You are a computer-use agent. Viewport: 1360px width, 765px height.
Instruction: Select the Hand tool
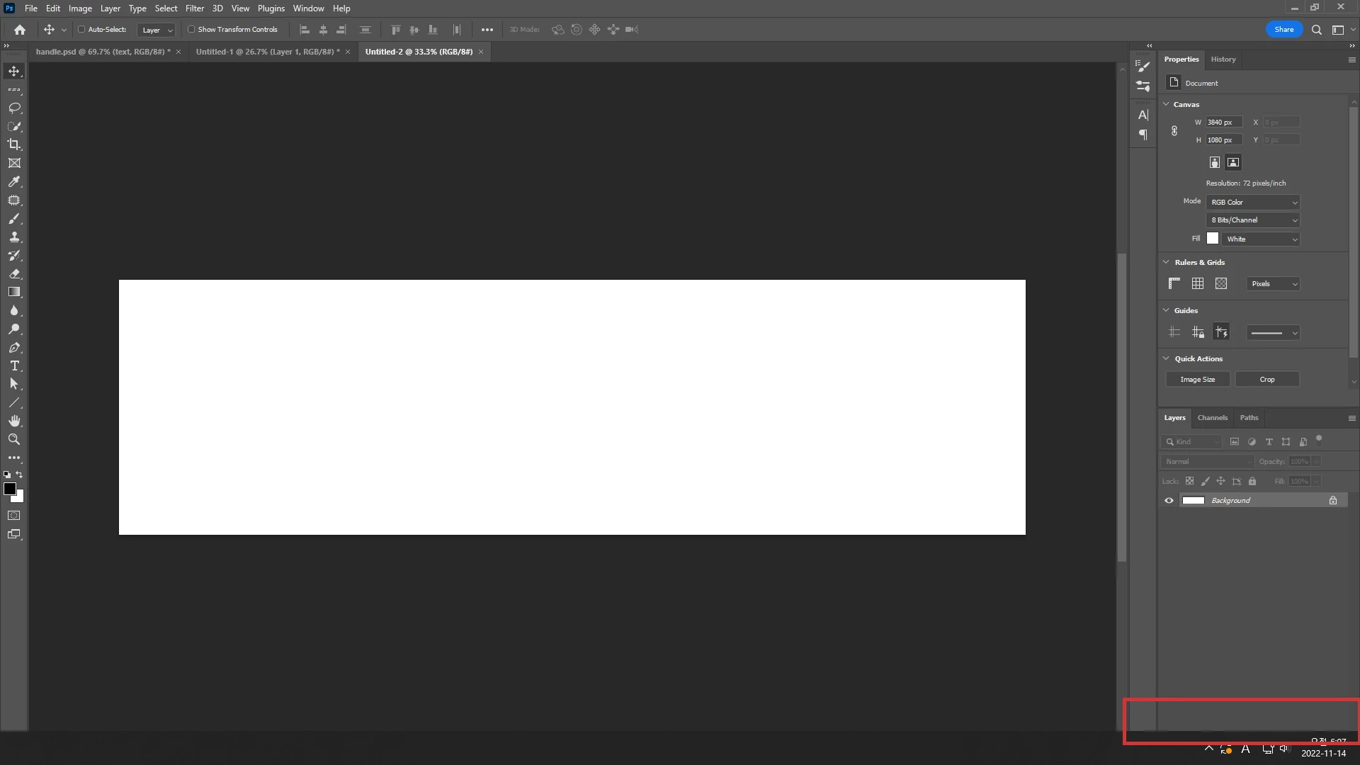tap(14, 421)
